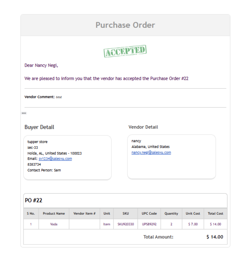
Task: Click the UPS89292 UPC code cell
Action: [149, 224]
